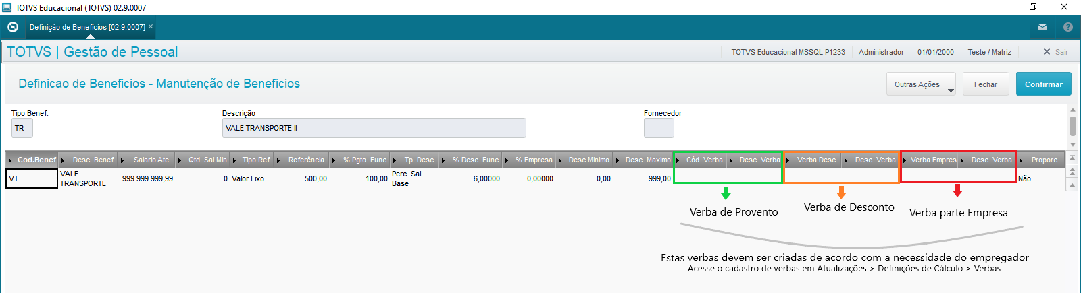Image resolution: width=1081 pixels, height=293 pixels.
Task: Click the Referência column header
Action: pyautogui.click(x=302, y=160)
